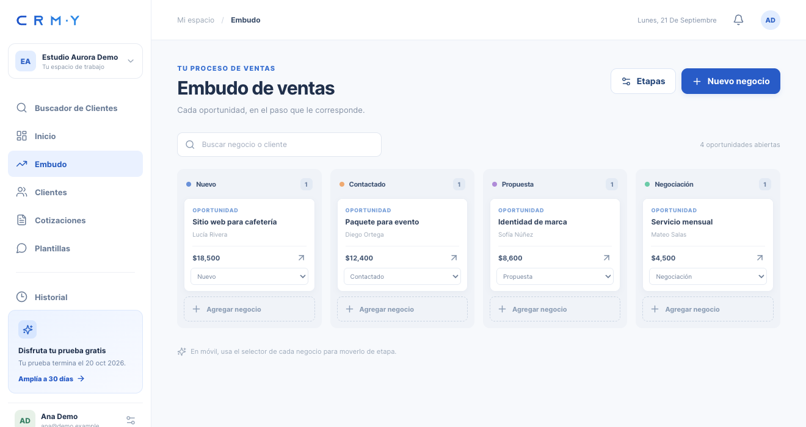Click the $8,600 amount
Image resolution: width=806 pixels, height=427 pixels.
click(x=510, y=258)
